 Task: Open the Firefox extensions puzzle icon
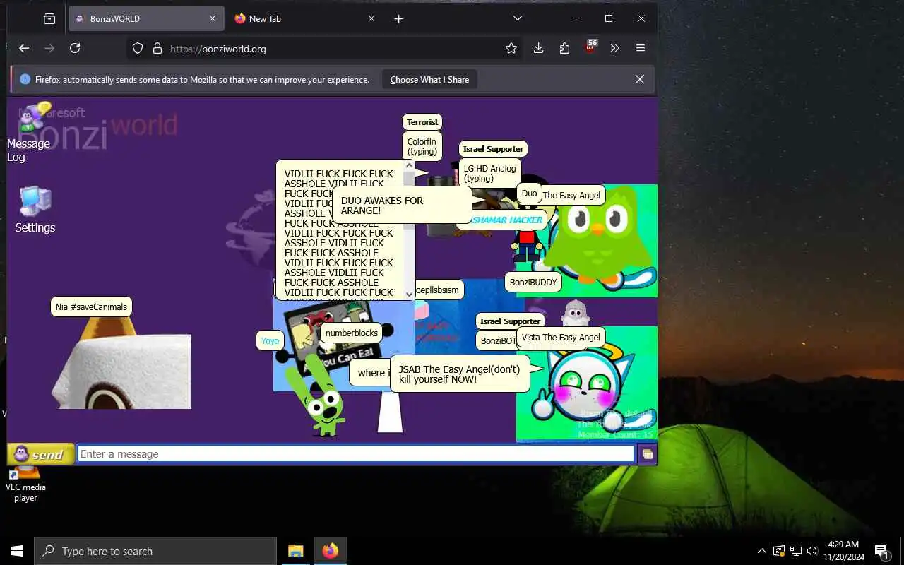point(564,48)
